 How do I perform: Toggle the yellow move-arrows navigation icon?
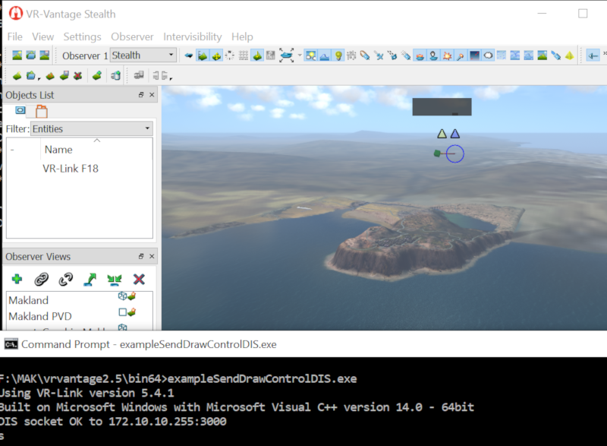click(216, 55)
